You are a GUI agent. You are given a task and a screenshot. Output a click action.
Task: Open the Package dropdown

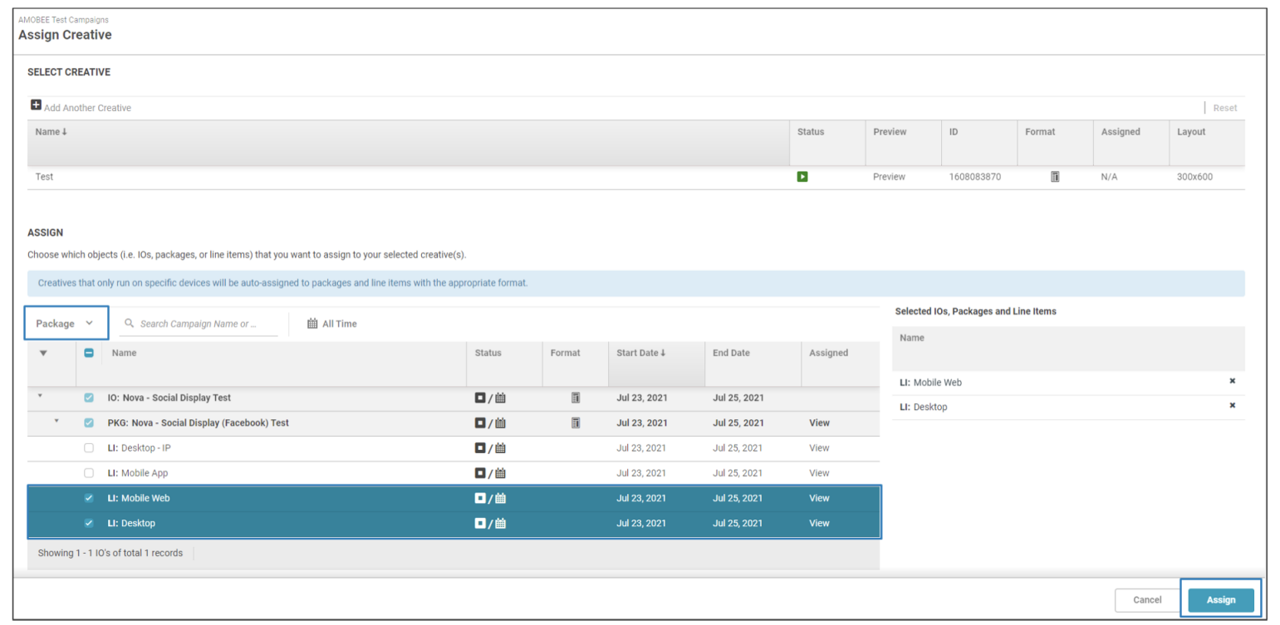66,324
